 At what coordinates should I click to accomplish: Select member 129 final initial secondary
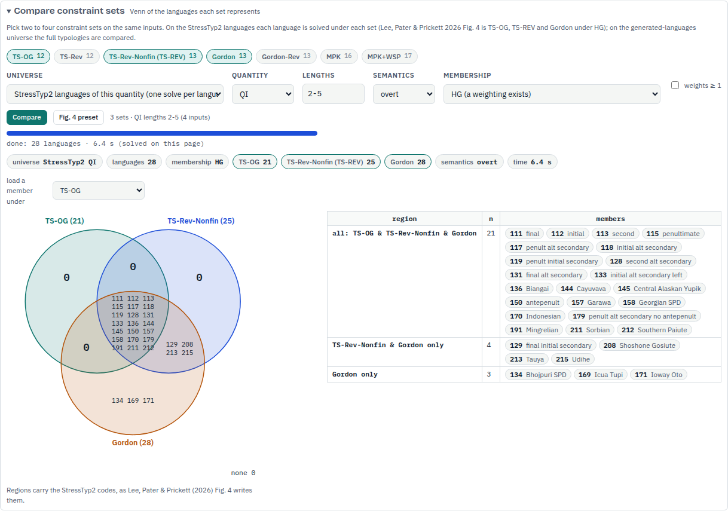click(550, 345)
